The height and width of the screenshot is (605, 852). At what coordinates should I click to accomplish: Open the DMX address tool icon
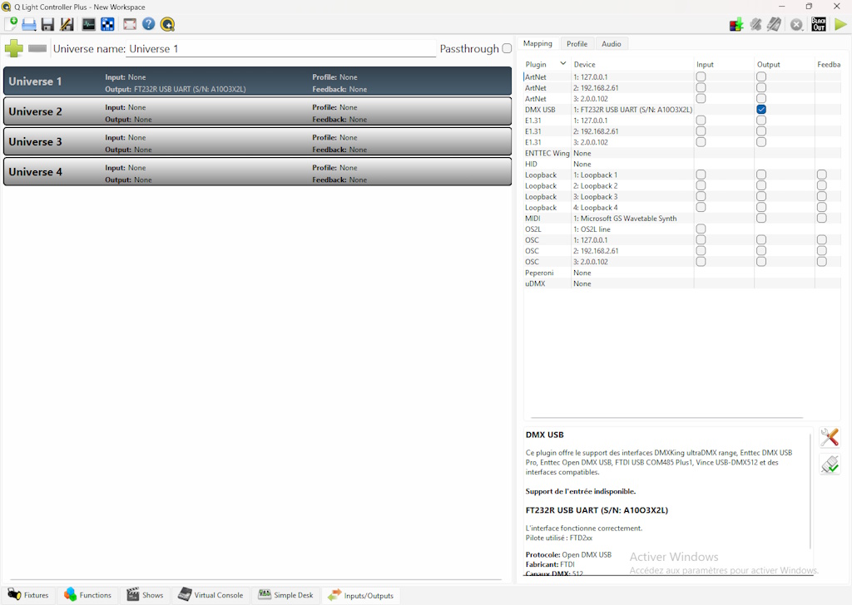pos(107,24)
